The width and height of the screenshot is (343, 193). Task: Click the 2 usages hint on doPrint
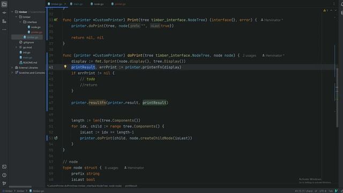(x=249, y=56)
